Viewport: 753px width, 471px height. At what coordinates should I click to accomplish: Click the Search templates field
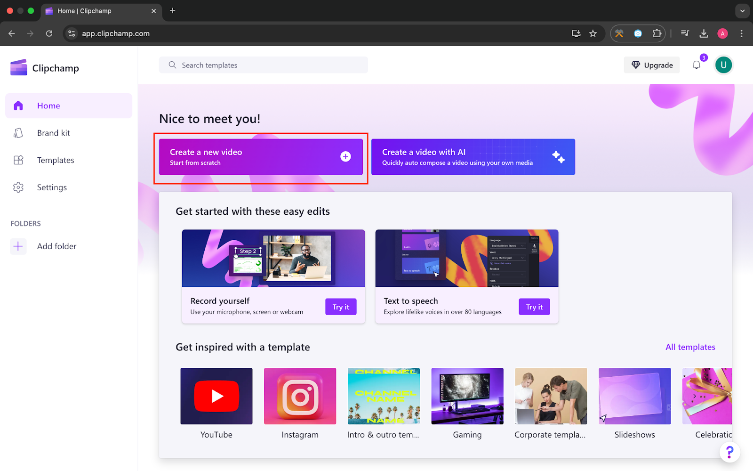click(264, 65)
